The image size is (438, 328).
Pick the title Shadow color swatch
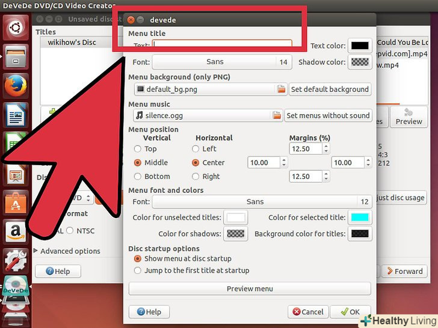click(360, 62)
